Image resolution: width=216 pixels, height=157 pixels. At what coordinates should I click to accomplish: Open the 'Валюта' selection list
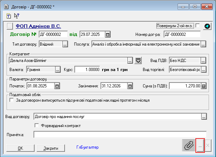[x=58, y=69]
